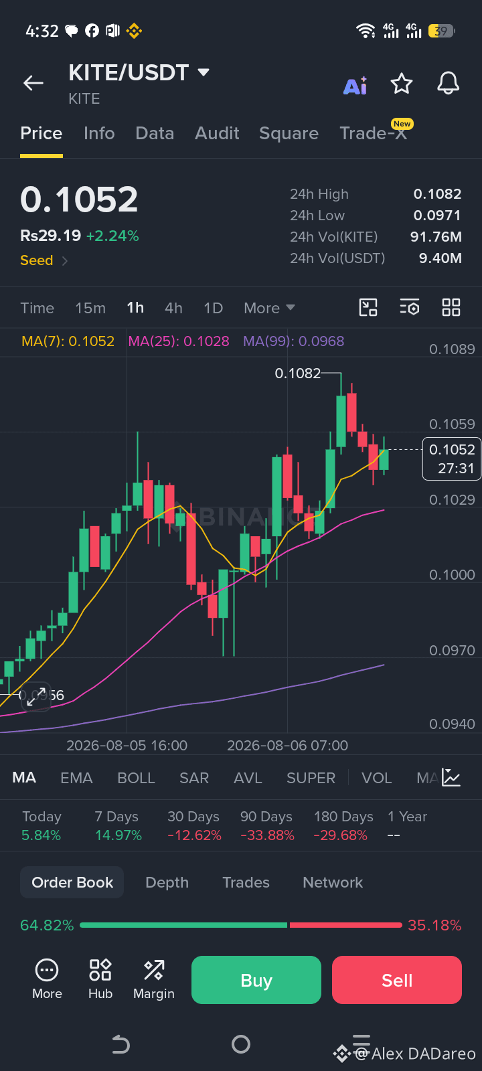This screenshot has width=482, height=1071.
Task: Open the More menu icon at bottom
Action: click(x=47, y=979)
